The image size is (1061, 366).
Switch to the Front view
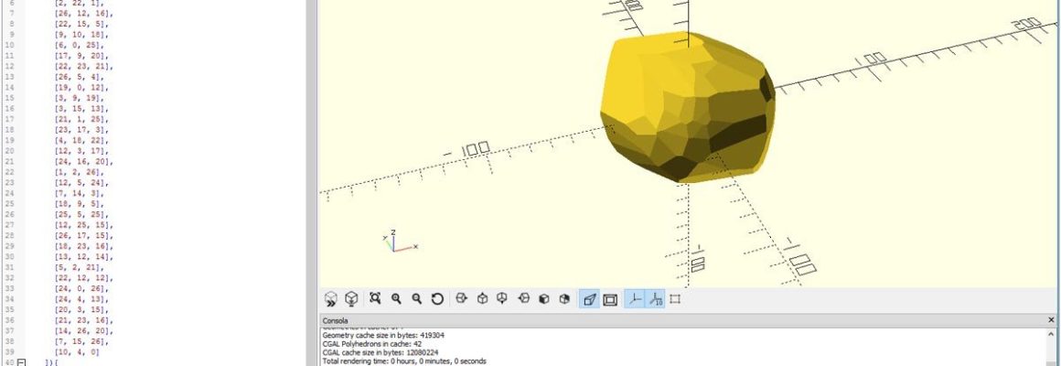tap(544, 298)
